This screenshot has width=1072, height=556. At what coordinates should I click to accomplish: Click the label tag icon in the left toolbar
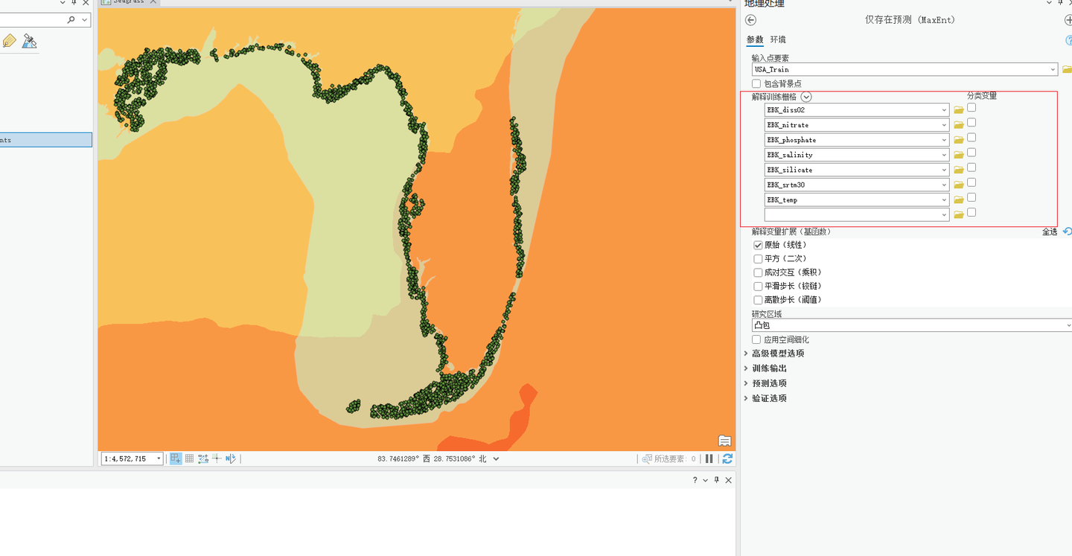(x=10, y=41)
